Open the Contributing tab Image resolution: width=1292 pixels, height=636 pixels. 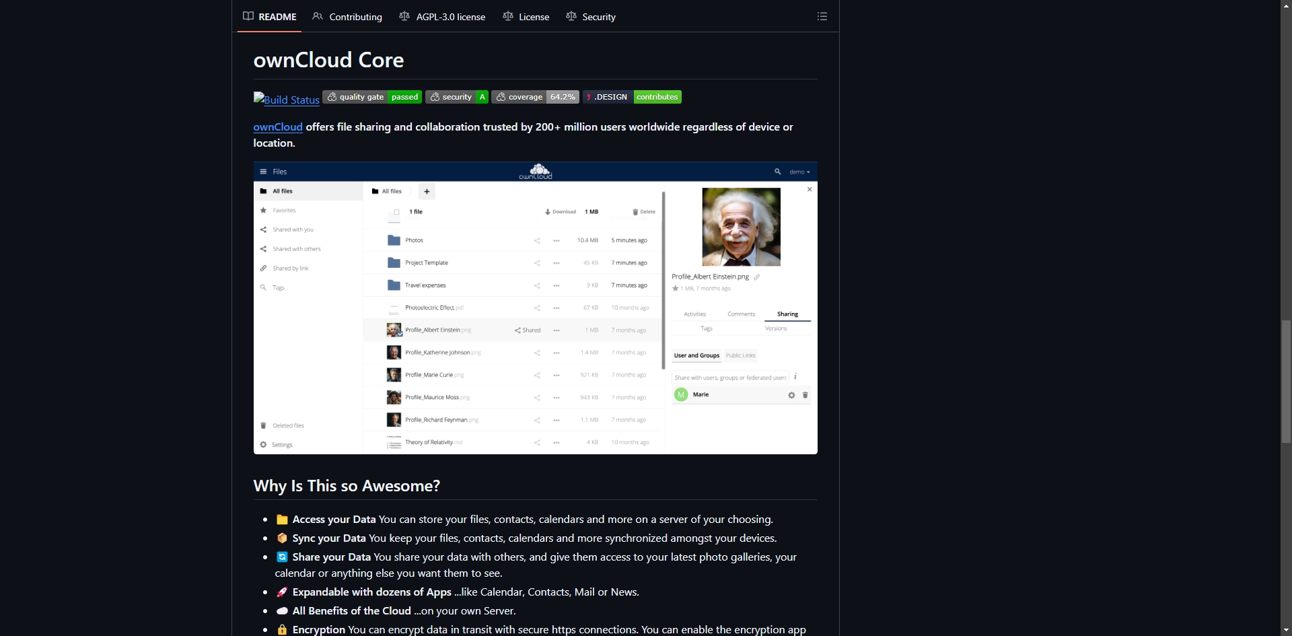pyautogui.click(x=347, y=16)
